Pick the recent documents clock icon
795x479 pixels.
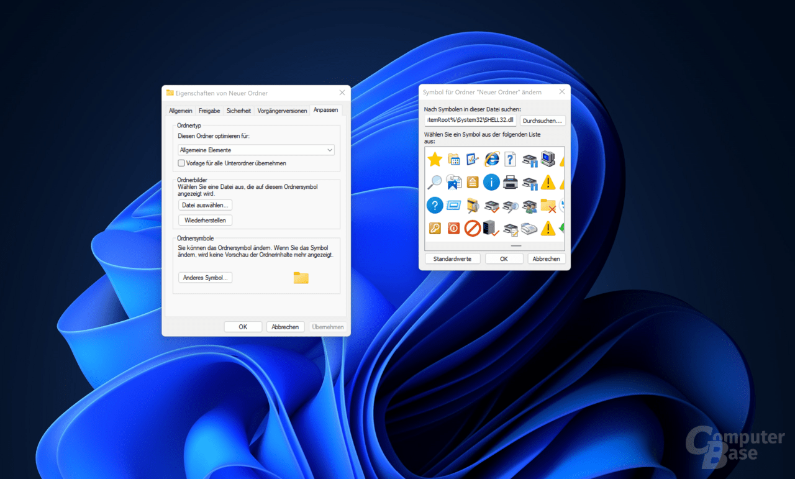[x=454, y=182]
